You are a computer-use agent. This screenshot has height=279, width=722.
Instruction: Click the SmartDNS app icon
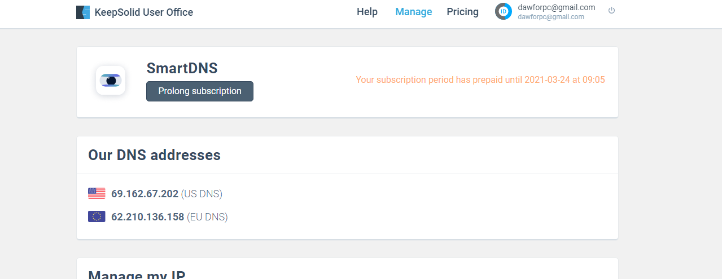point(111,81)
